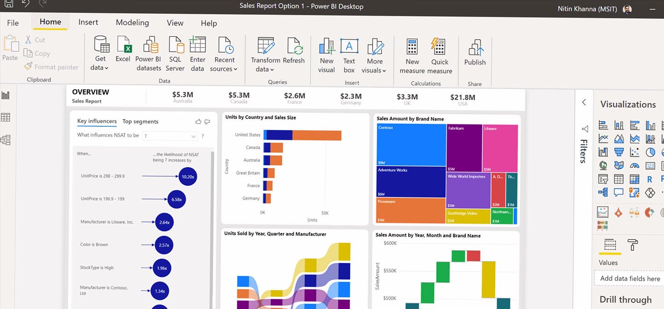Click the Proseware treemap tile
Screen dimensions: 664x309
click(411, 211)
